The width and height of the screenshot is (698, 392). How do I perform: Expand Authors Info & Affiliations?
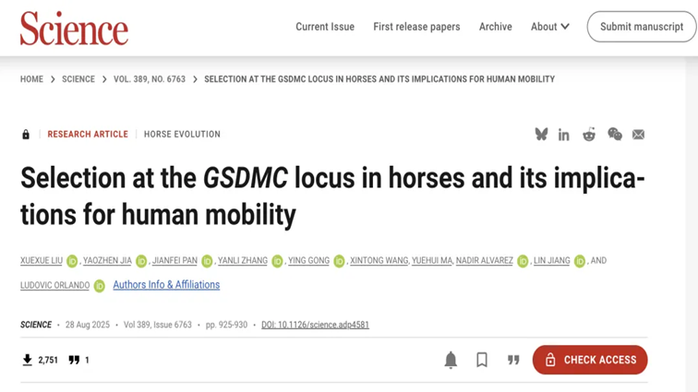tap(166, 285)
